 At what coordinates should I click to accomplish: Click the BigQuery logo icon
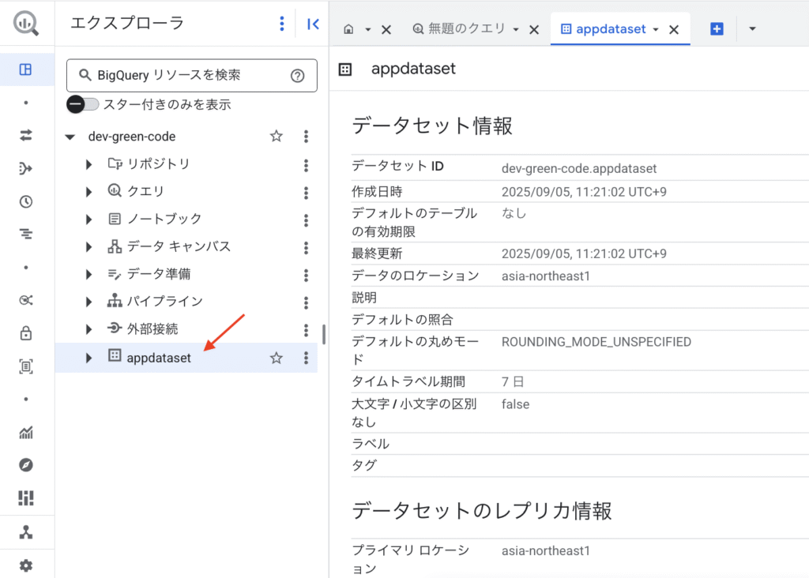pyautogui.click(x=26, y=23)
